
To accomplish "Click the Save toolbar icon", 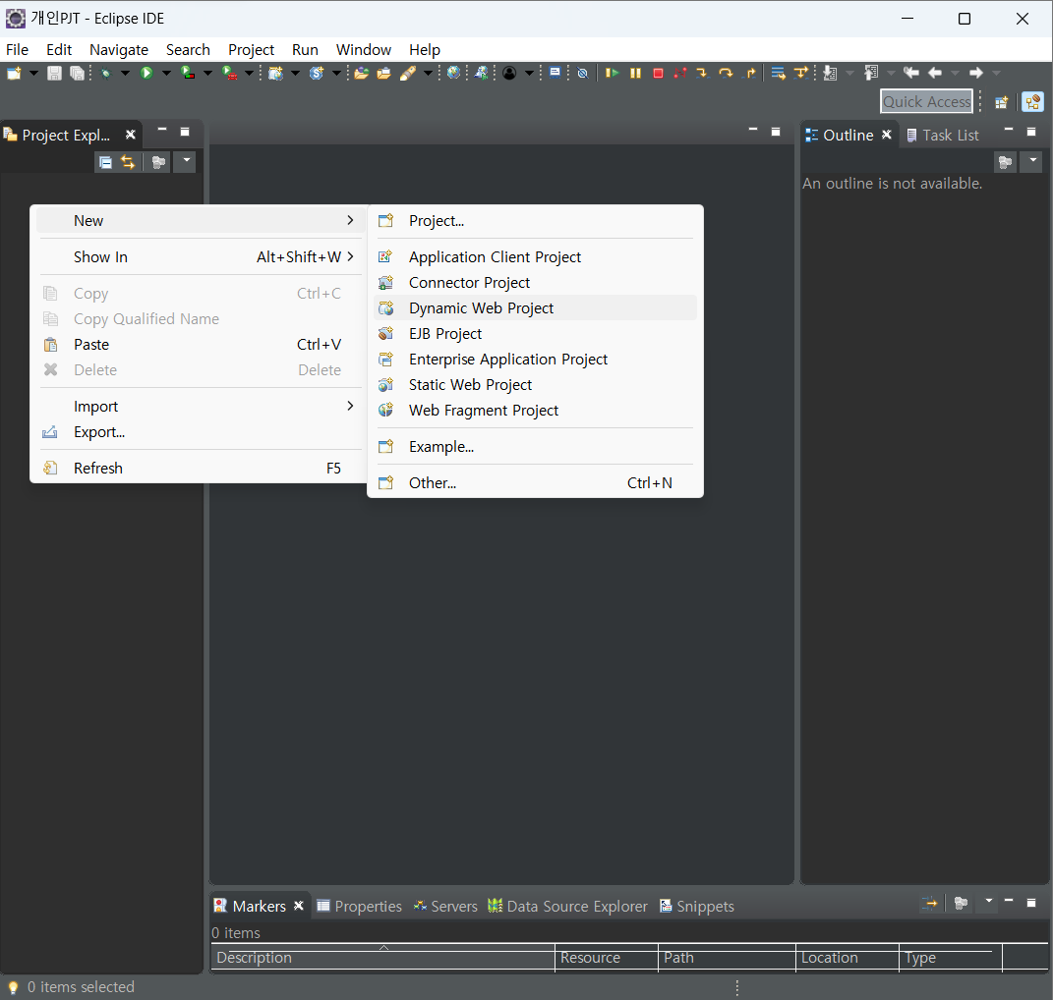I will click(x=54, y=73).
